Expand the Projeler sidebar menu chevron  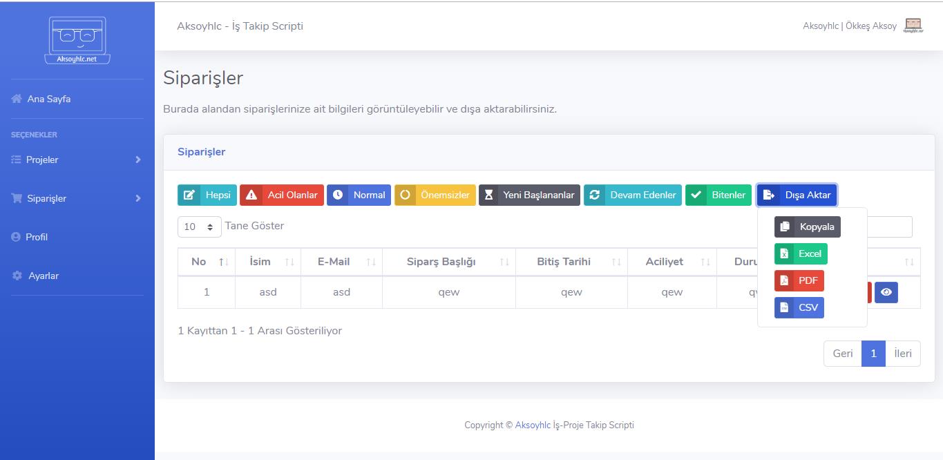(x=138, y=160)
